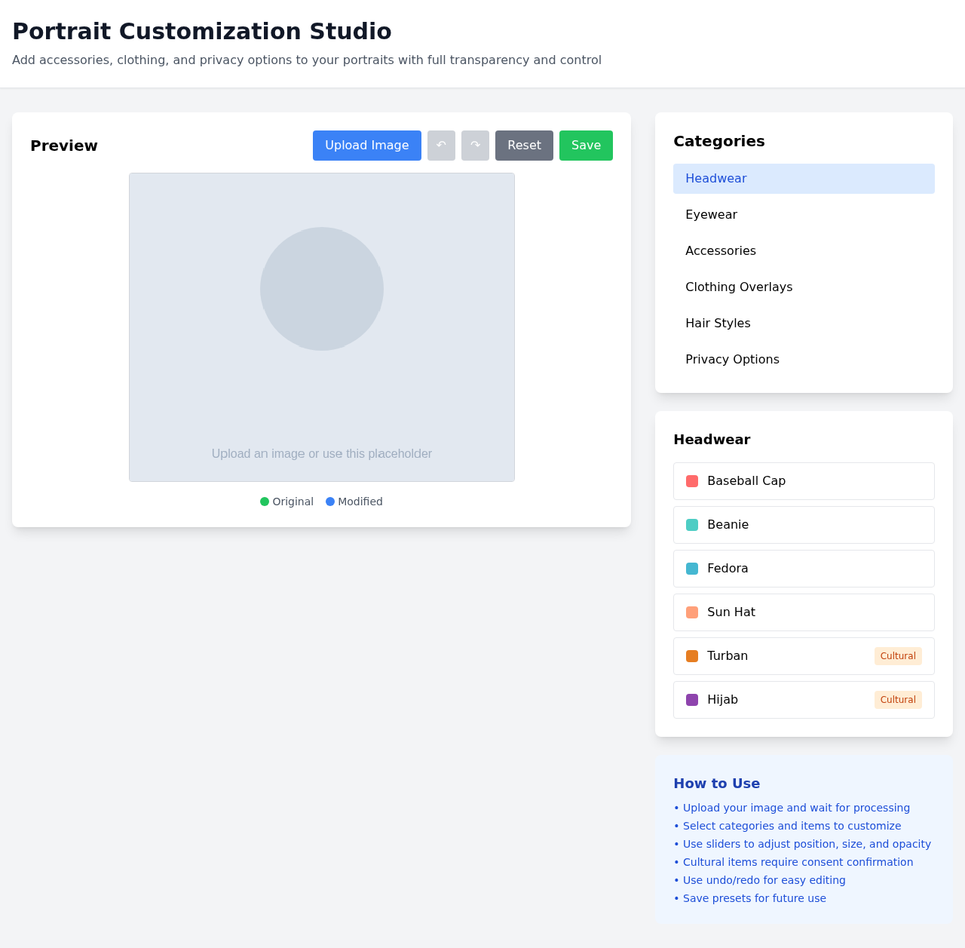Select the Turban Cultural badge
This screenshot has width=965, height=948.
[897, 655]
